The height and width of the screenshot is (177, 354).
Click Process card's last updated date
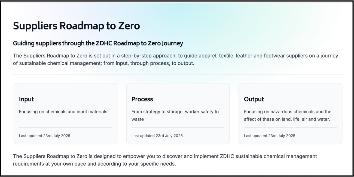(x=157, y=136)
